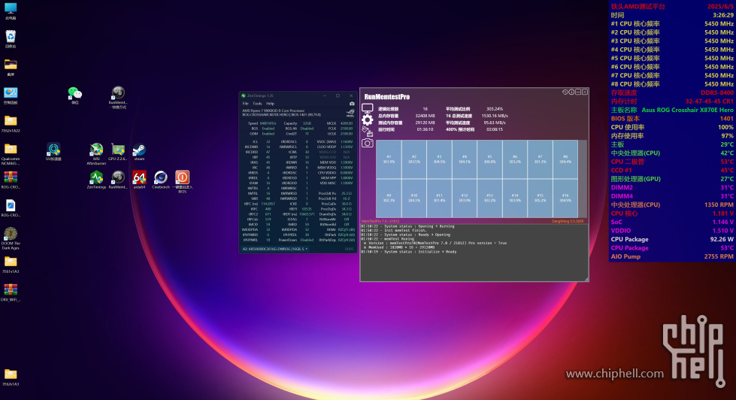Screen dimensions: 736x400
Task: Launch aida64 from the desktop
Action: click(139, 178)
